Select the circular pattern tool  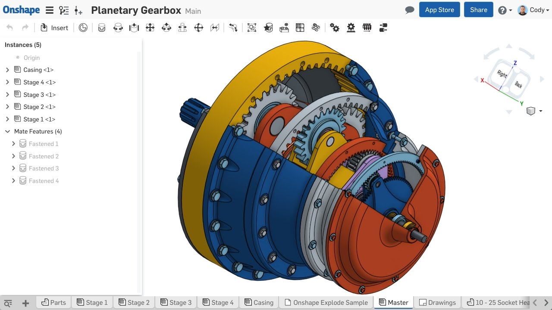coord(316,28)
